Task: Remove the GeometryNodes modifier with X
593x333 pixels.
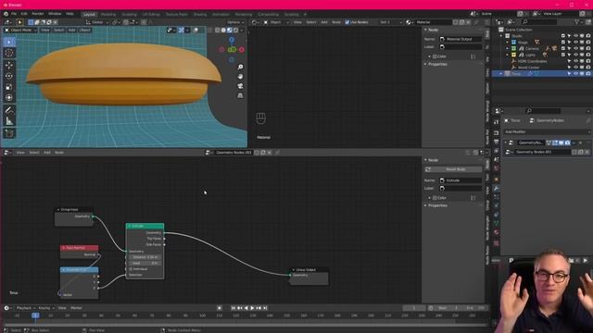Action: coord(581,142)
